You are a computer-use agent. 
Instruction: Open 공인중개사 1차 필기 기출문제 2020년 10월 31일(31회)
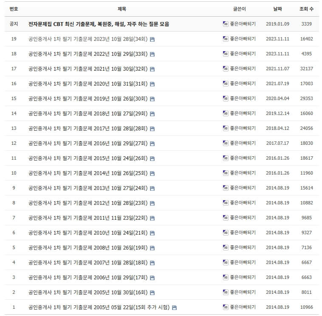point(88,84)
